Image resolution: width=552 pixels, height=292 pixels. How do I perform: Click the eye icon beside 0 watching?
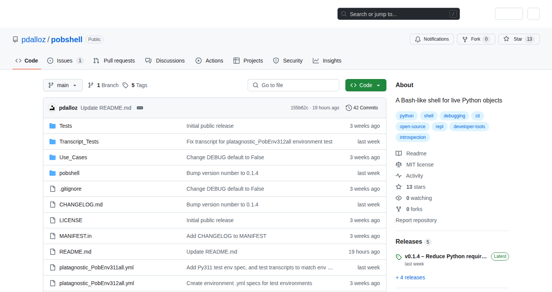[399, 198]
